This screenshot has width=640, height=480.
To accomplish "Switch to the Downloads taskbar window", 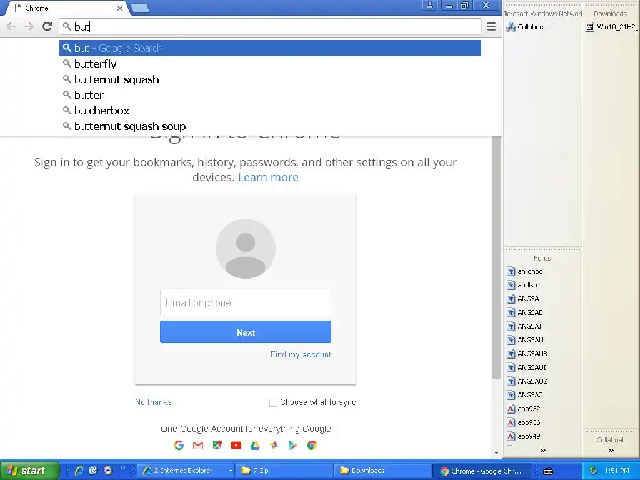I will coord(382,471).
